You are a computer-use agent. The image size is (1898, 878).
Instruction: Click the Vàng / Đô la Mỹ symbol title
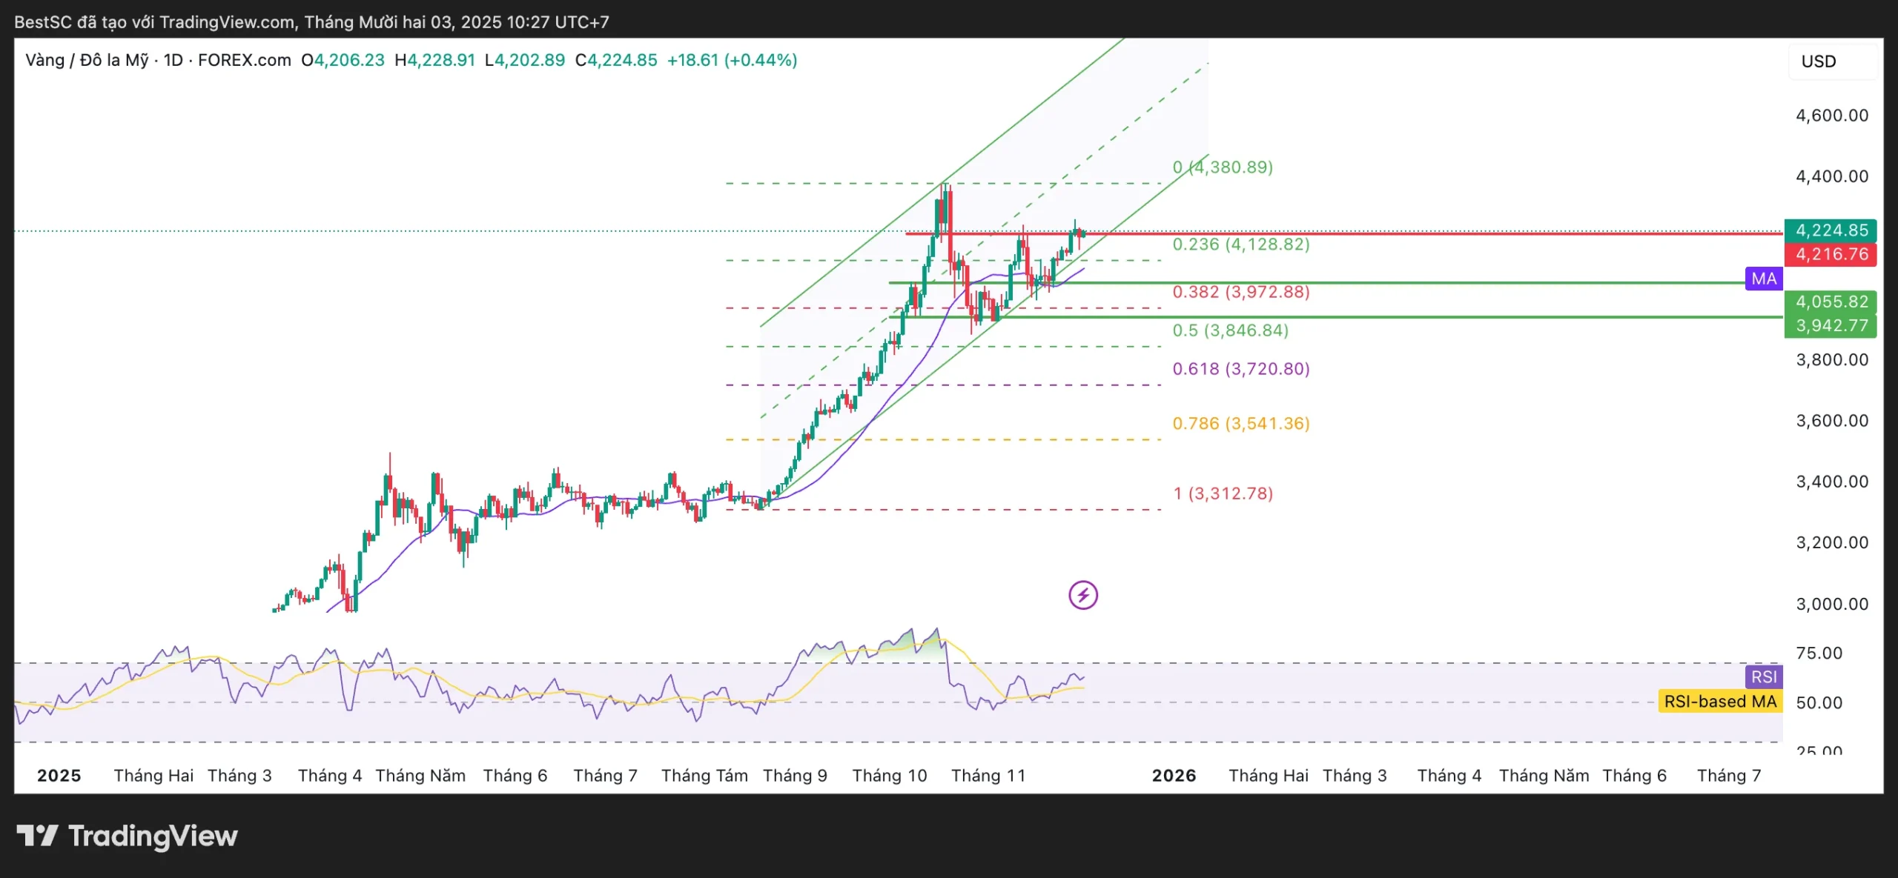click(87, 60)
